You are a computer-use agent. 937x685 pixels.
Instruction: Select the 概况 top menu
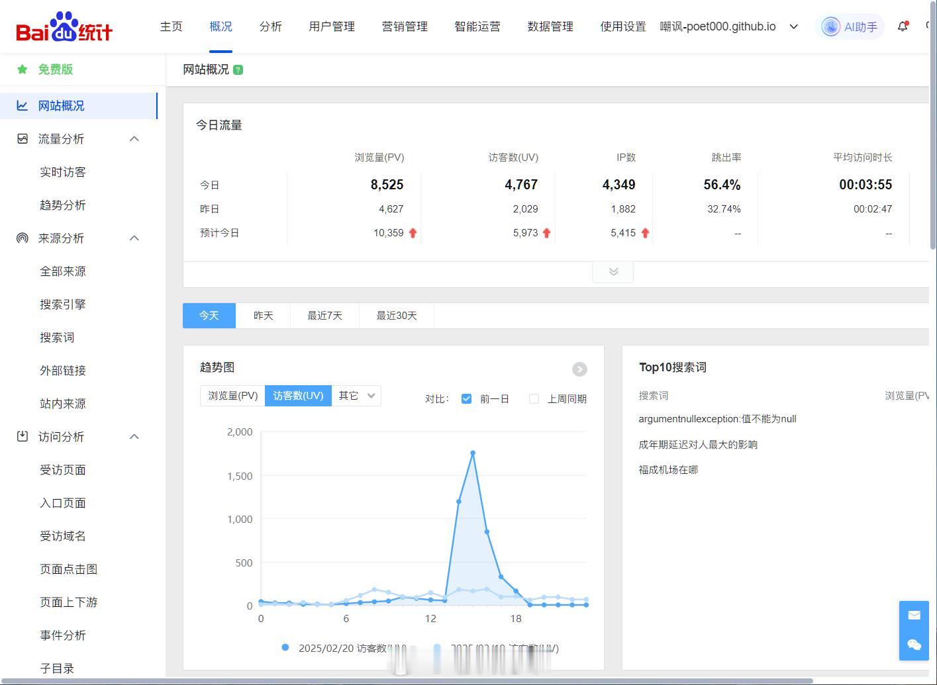pyautogui.click(x=221, y=26)
